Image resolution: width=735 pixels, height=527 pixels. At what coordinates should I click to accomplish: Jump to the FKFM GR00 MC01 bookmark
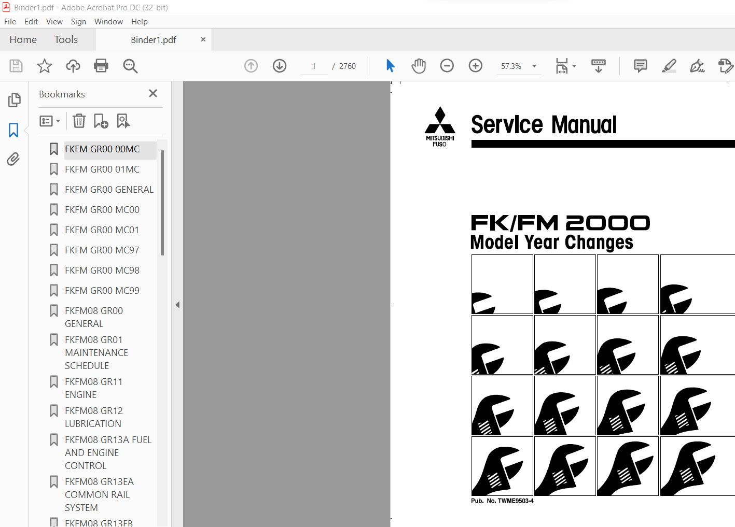[102, 230]
